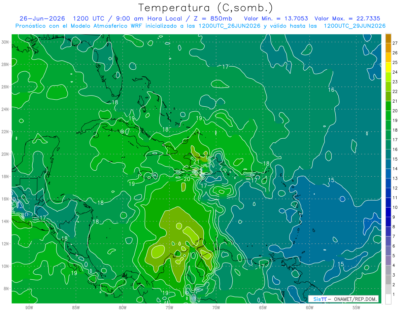Click the 85W longitude label
This screenshot has width=404, height=312.
[76, 308]
